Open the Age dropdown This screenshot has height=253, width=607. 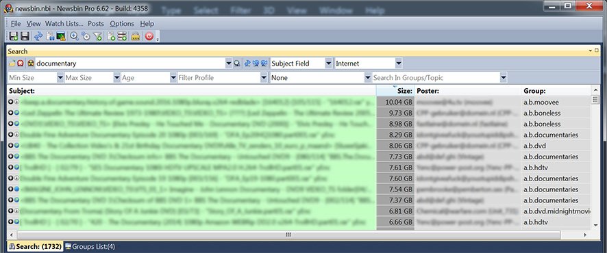point(173,78)
